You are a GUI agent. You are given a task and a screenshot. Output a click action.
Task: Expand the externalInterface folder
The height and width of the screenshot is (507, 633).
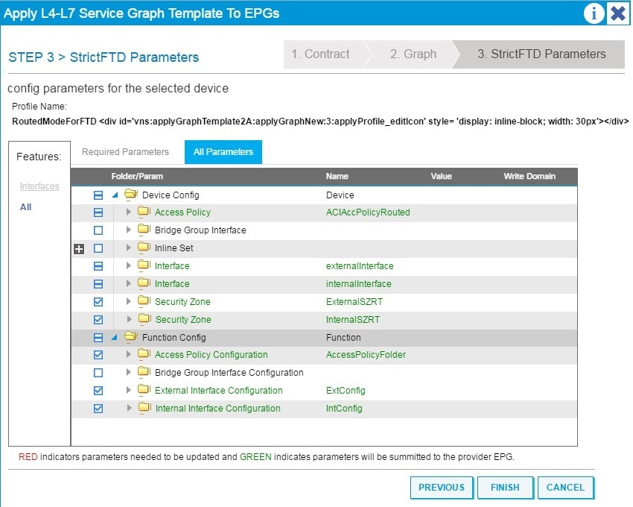click(x=128, y=265)
